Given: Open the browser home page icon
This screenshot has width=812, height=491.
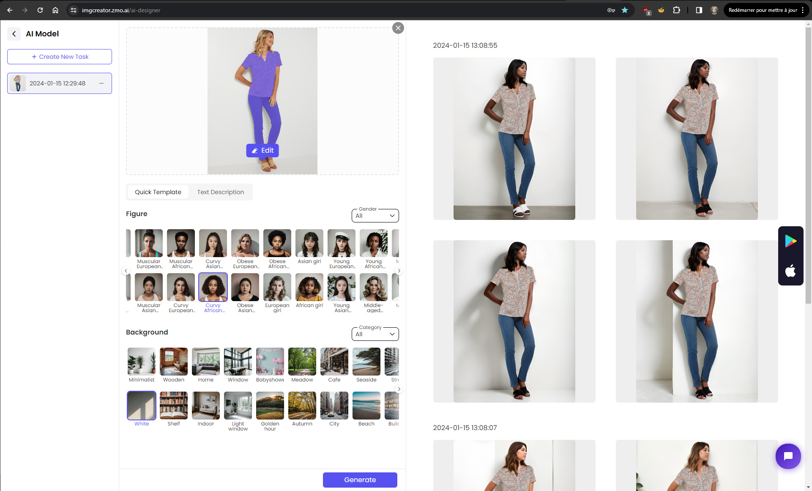Looking at the screenshot, I should (55, 10).
